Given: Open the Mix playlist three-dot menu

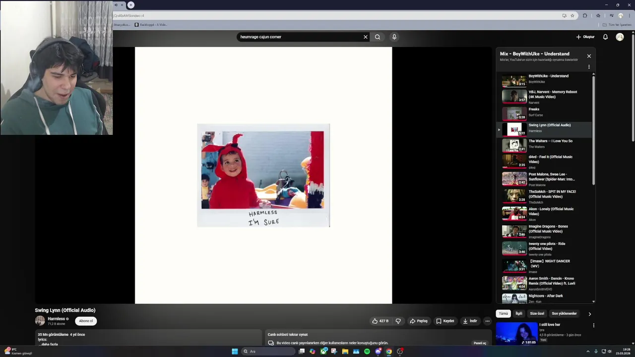Looking at the screenshot, I should 589,66.
